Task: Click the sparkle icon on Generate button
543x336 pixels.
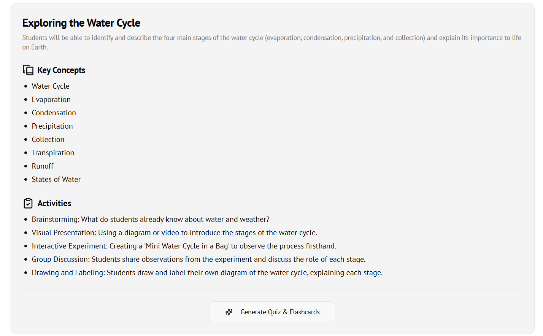Action: click(x=229, y=312)
